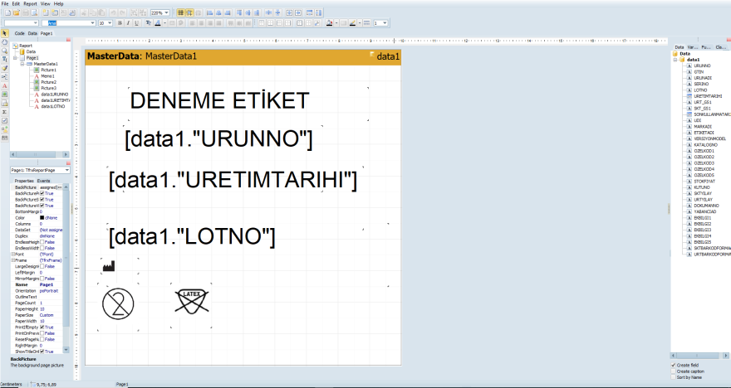The height and width of the screenshot is (388, 731).
Task: Click the Italic formatting button
Action: (130, 23)
